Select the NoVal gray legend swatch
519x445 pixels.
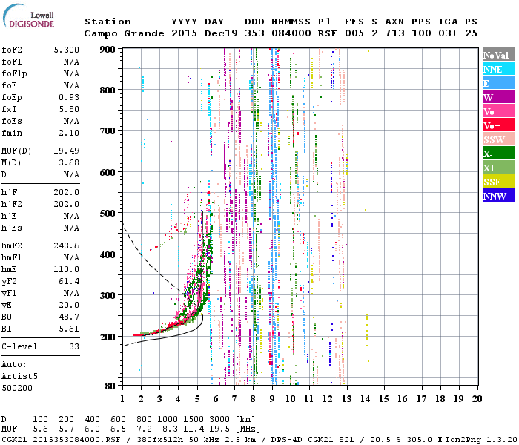tap(498, 55)
